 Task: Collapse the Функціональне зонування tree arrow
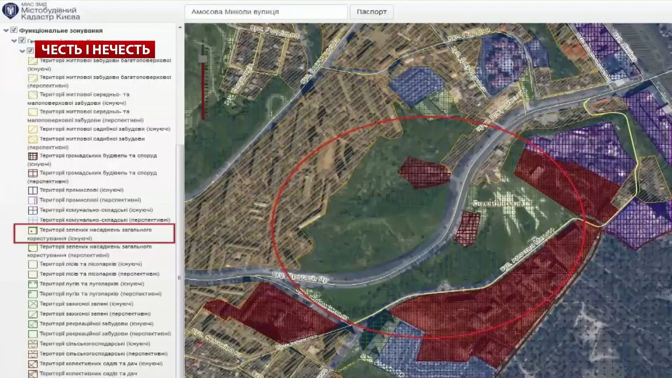coord(6,30)
